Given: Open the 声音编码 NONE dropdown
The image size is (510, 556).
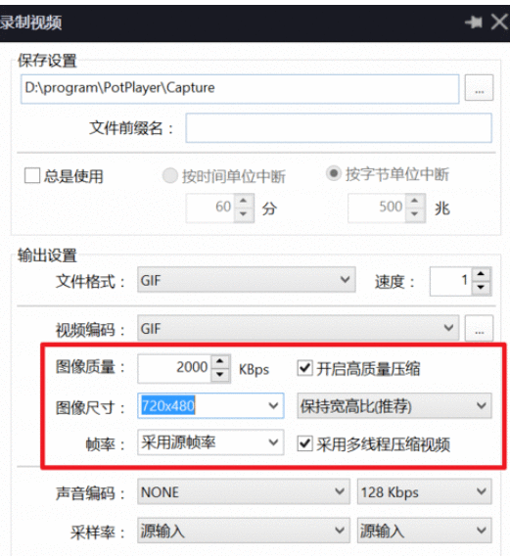Looking at the screenshot, I should coord(244,491).
